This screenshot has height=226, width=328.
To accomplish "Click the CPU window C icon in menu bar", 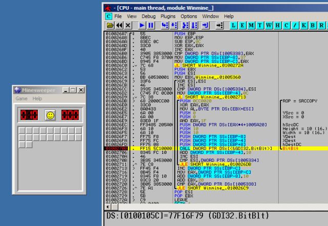I will [109, 16].
